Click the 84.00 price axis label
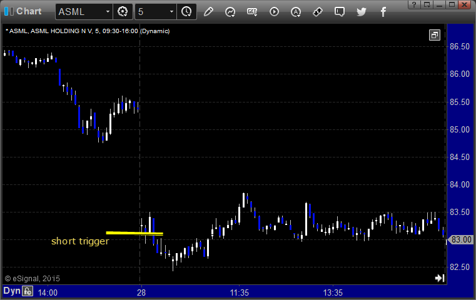The image size is (476, 300). 460,184
